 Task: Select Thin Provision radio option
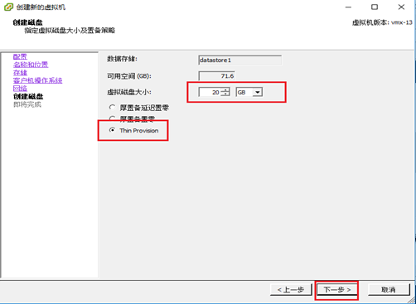[x=112, y=130]
